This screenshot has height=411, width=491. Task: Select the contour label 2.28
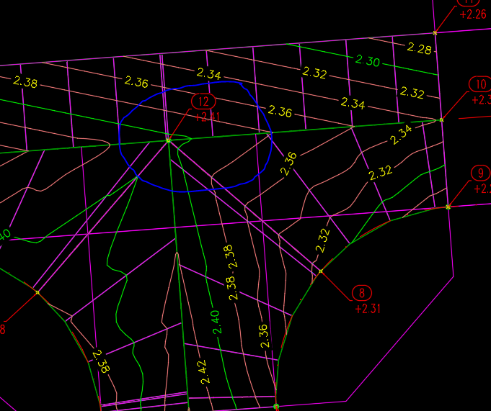click(420, 48)
